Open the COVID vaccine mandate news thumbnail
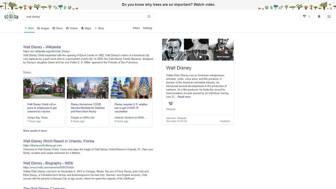The image size is (336, 189). tap(88, 88)
